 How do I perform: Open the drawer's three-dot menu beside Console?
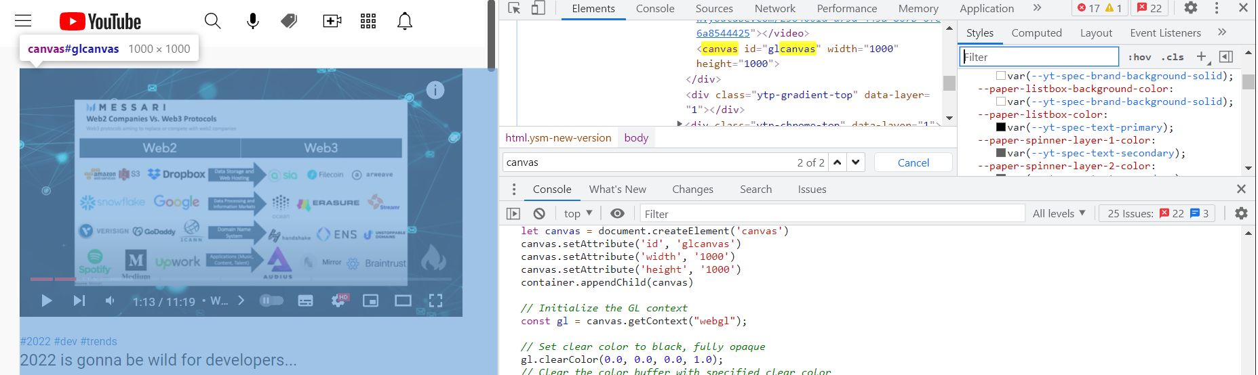tap(514, 190)
